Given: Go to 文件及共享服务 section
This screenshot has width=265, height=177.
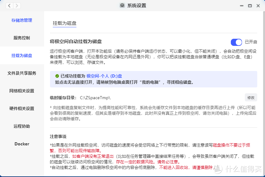Looking at the screenshot, I should point(22,73).
